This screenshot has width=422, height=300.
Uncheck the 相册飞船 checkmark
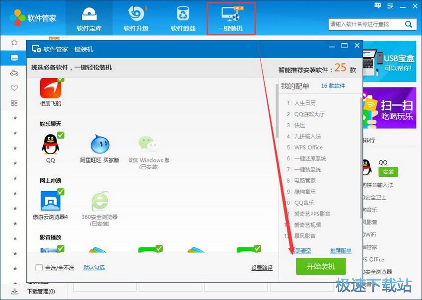click(x=61, y=79)
